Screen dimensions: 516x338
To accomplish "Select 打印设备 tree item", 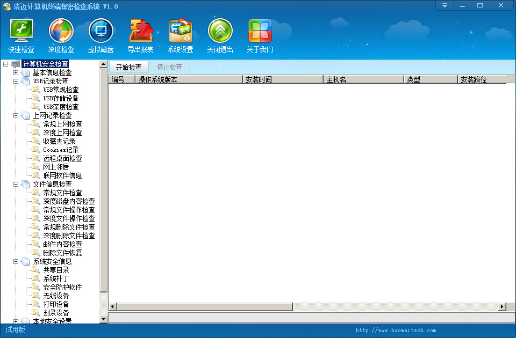I will click(x=56, y=305).
